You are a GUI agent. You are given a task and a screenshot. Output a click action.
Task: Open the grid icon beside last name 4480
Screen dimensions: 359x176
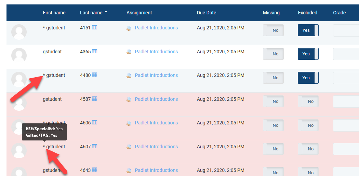(x=95, y=75)
